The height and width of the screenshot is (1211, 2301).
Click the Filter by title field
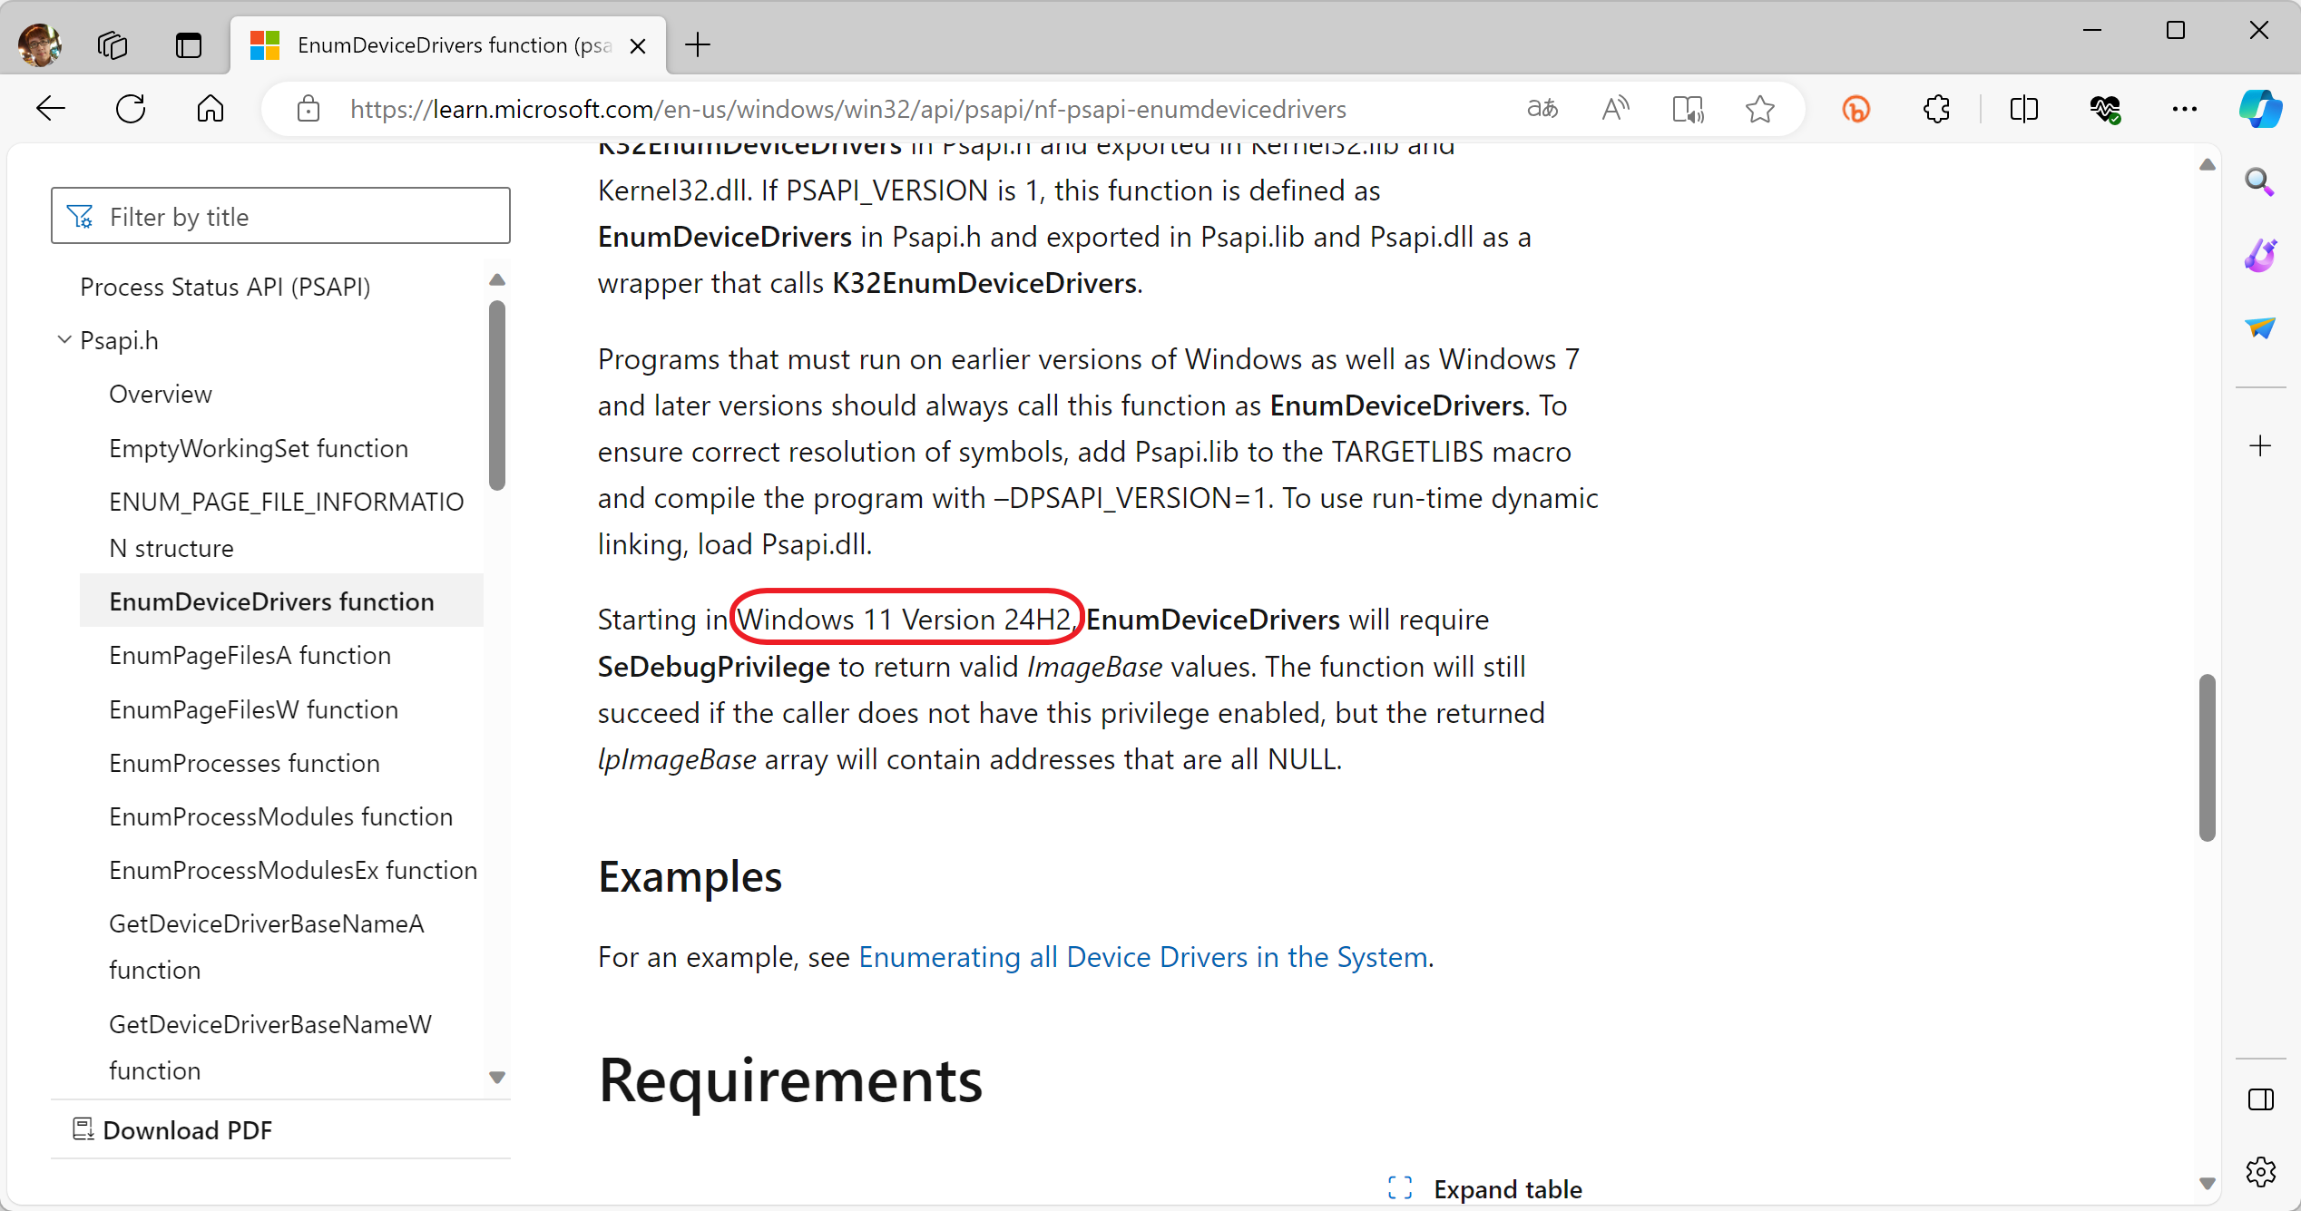[281, 217]
